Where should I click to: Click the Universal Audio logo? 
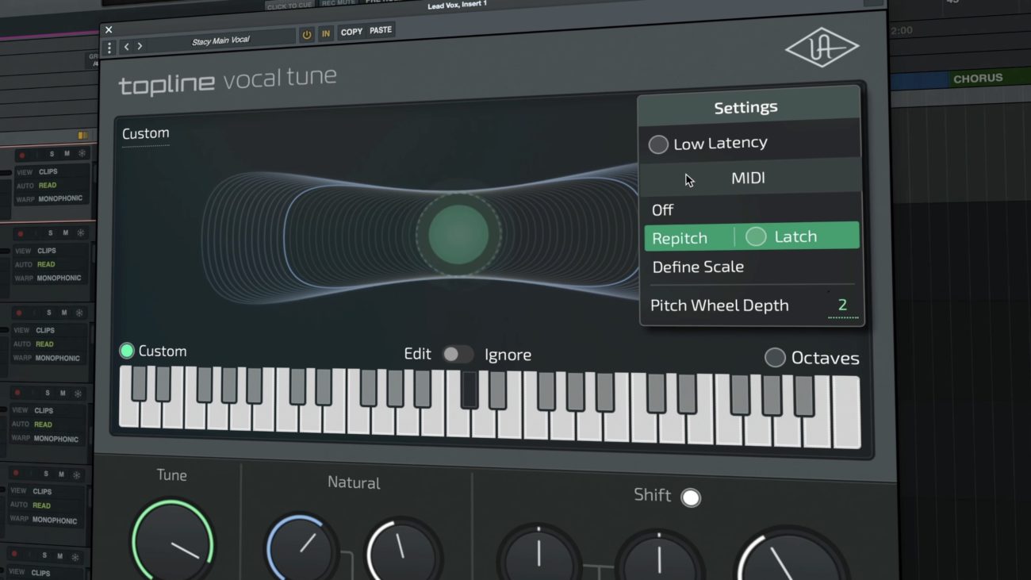pos(822,47)
